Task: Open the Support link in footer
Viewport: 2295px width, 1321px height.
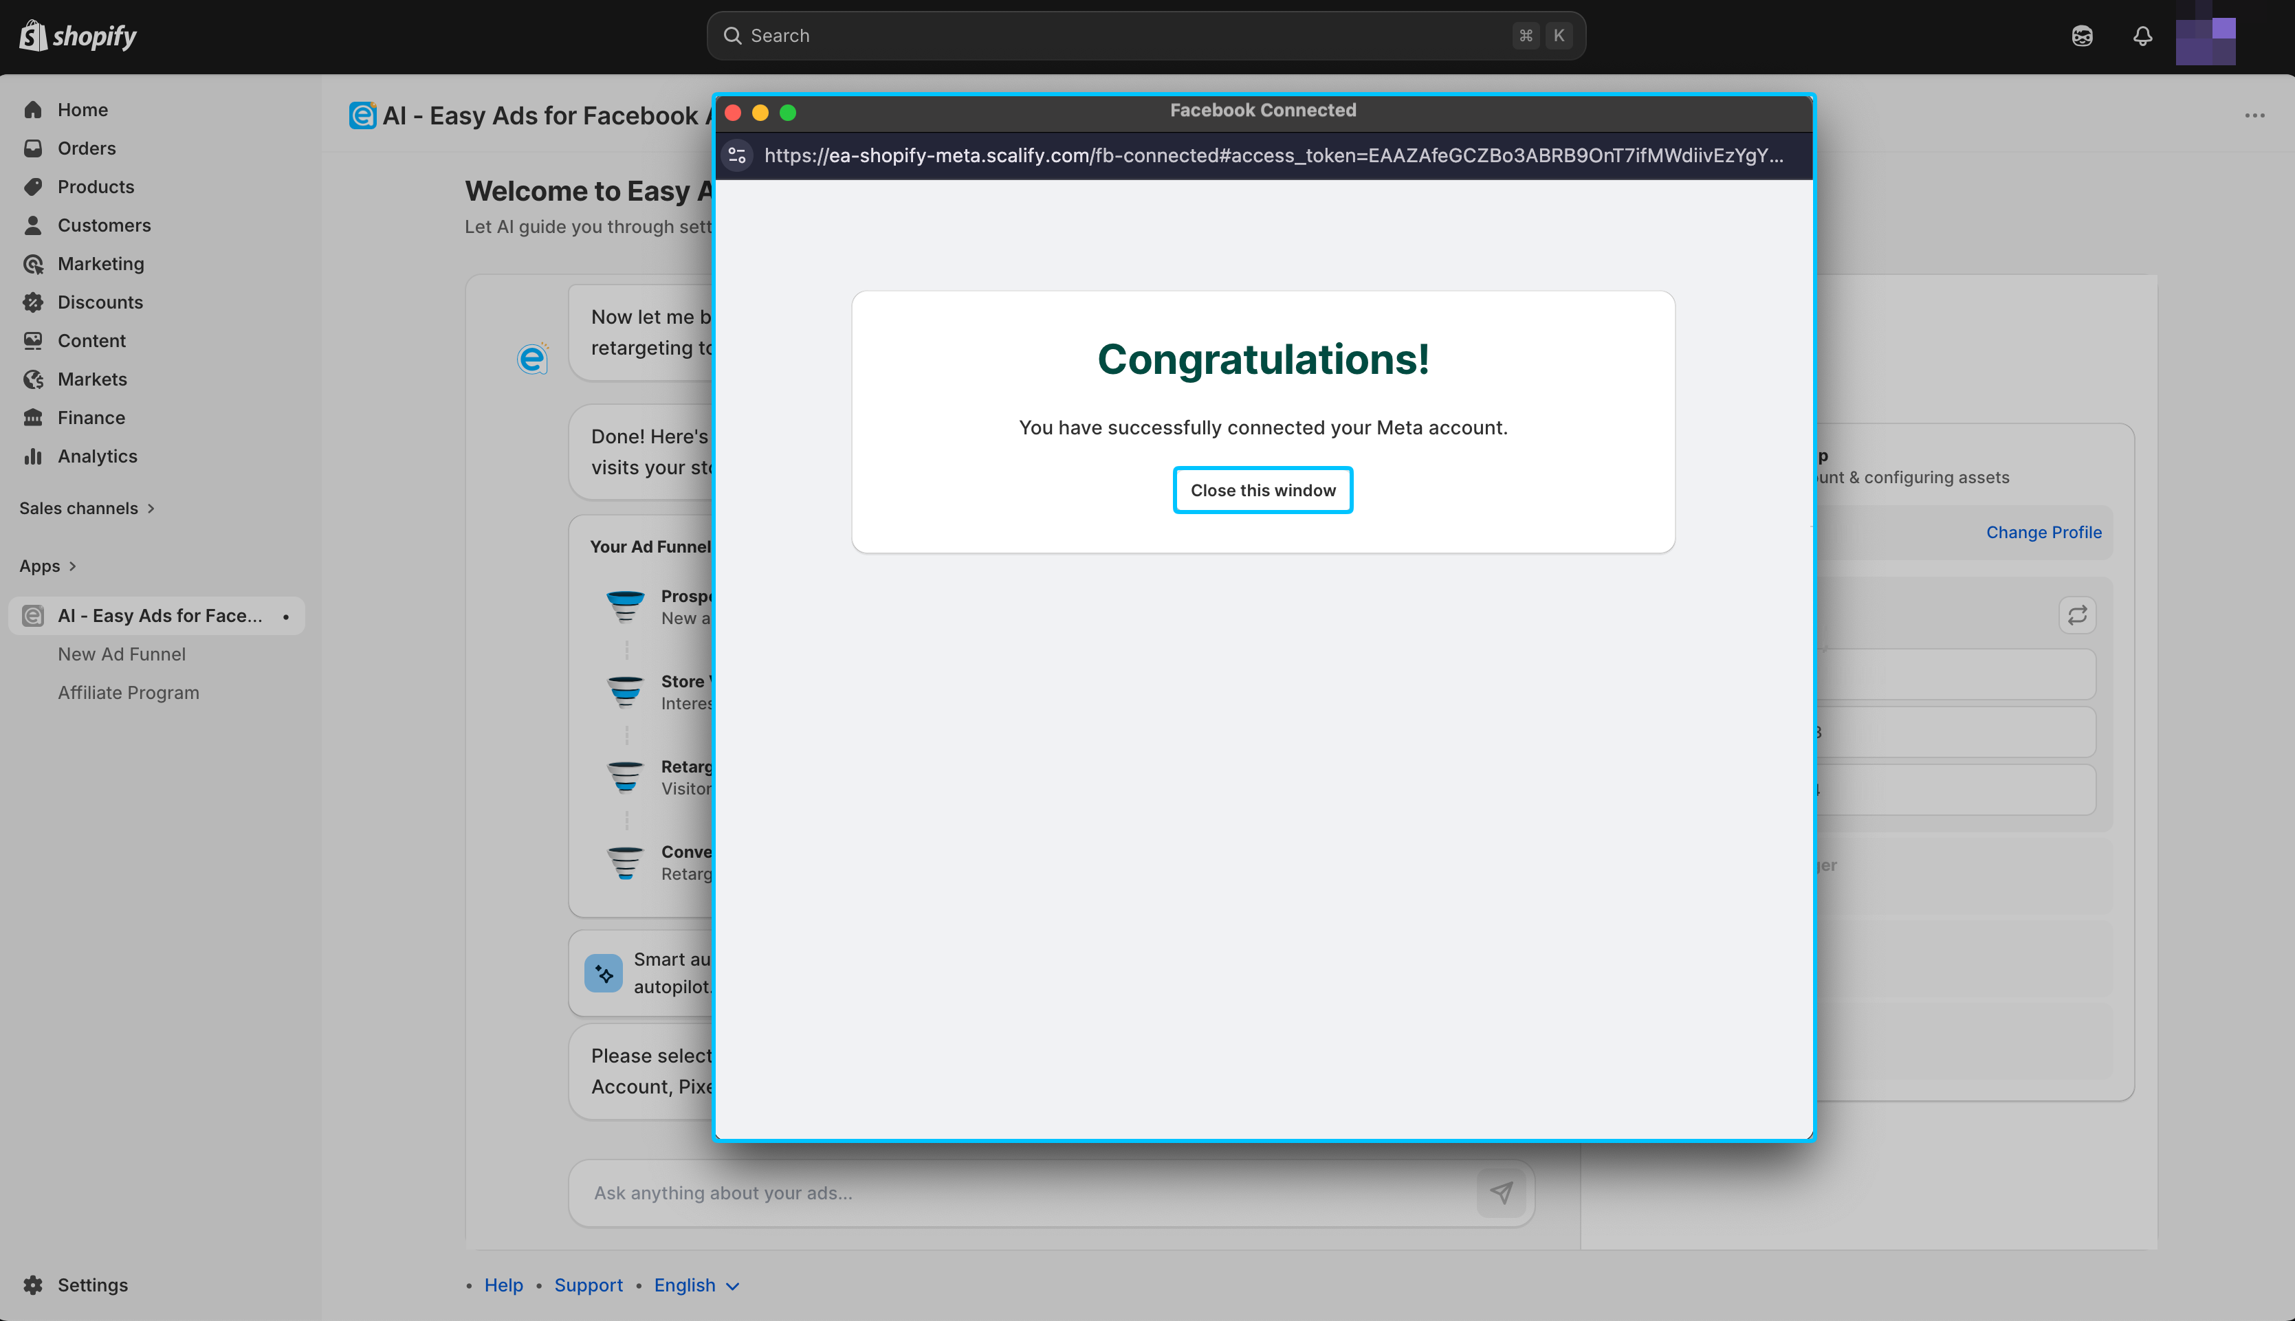Action: point(588,1285)
